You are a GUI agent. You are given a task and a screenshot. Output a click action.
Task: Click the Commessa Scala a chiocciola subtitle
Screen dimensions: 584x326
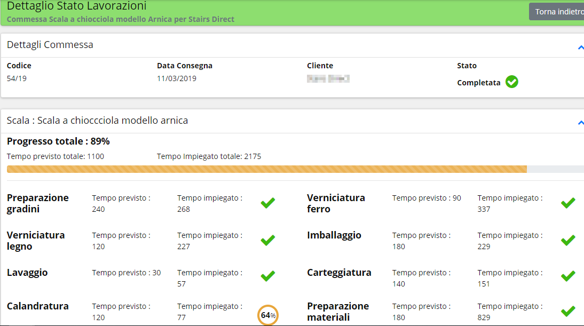[x=121, y=19]
